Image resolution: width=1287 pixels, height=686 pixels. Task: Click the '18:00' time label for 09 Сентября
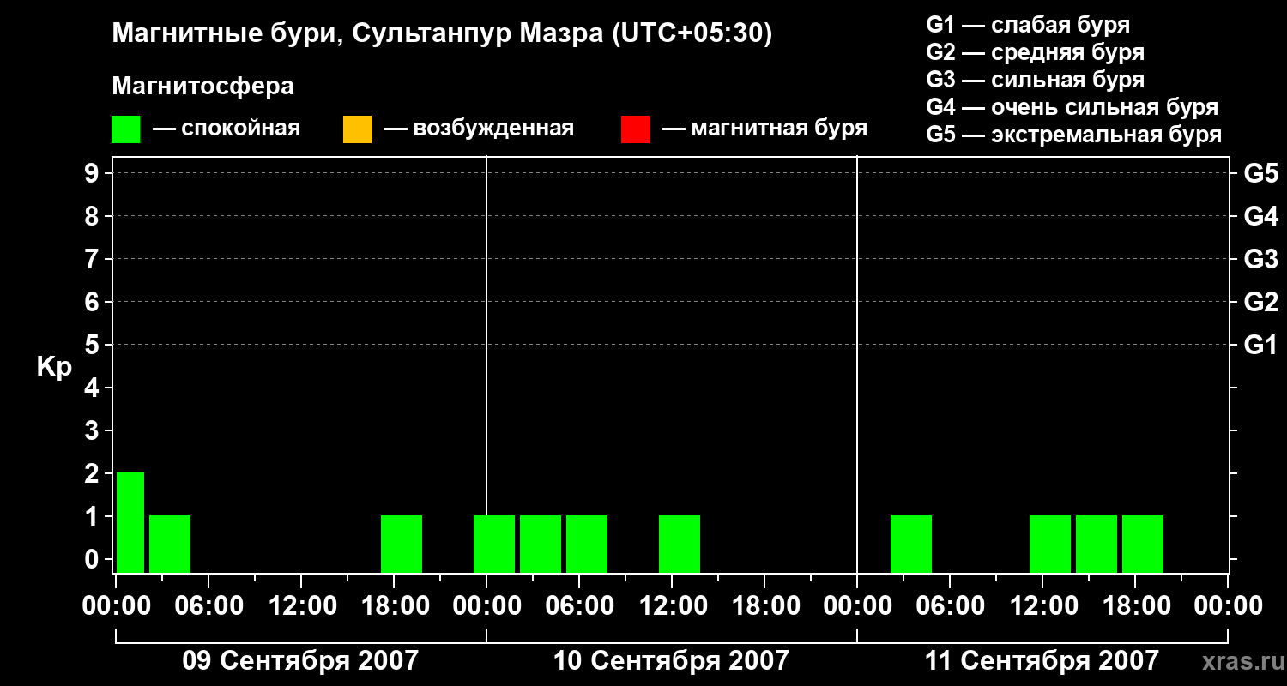pos(394,606)
